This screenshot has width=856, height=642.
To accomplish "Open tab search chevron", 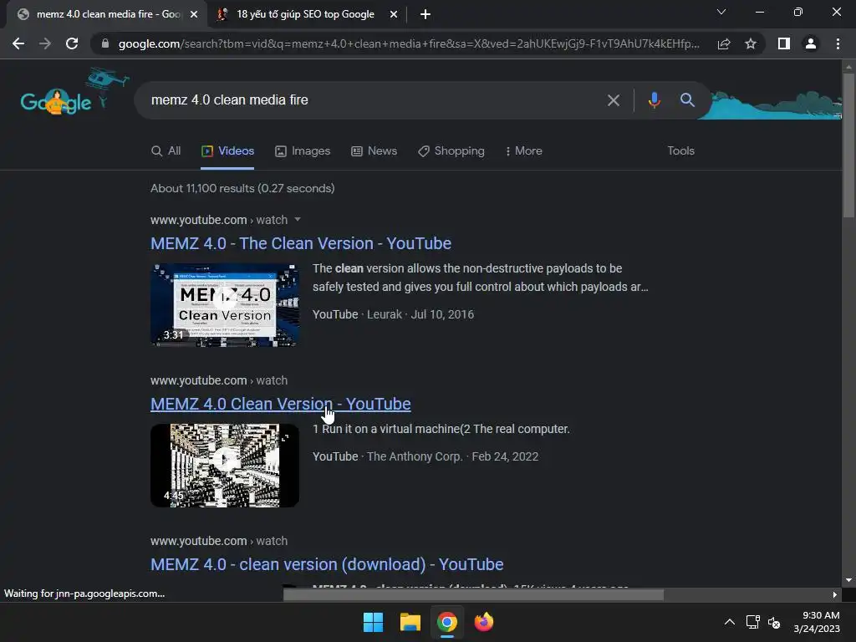I will [721, 12].
